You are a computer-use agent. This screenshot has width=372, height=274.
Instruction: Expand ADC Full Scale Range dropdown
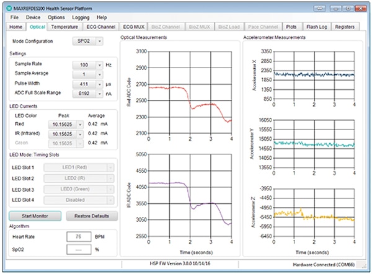[86, 93]
